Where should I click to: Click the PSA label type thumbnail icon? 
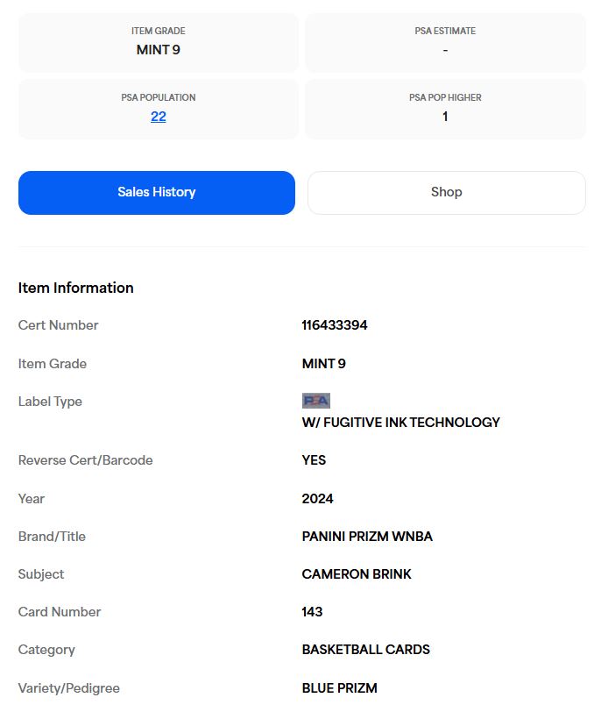[x=316, y=401]
